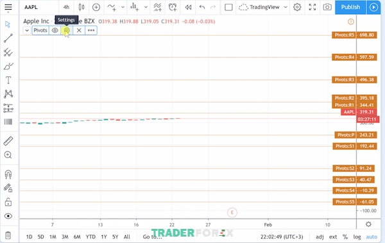Expand the financials dropdown arrow
This screenshot has width=385, height=243.
(146, 7)
